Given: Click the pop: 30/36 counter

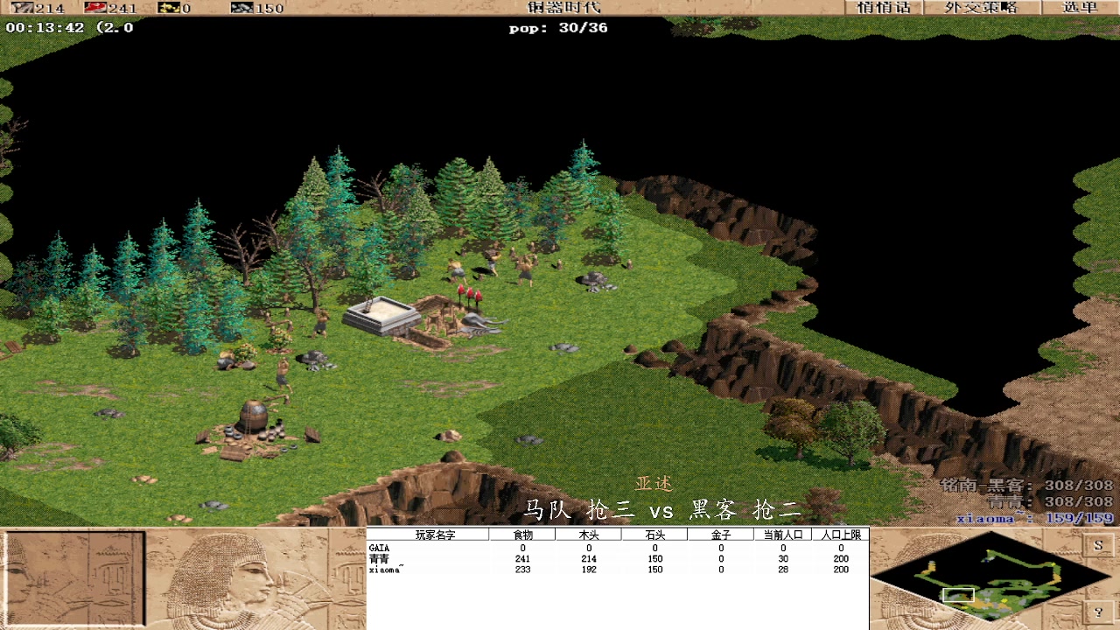Looking at the screenshot, I should pyautogui.click(x=558, y=28).
